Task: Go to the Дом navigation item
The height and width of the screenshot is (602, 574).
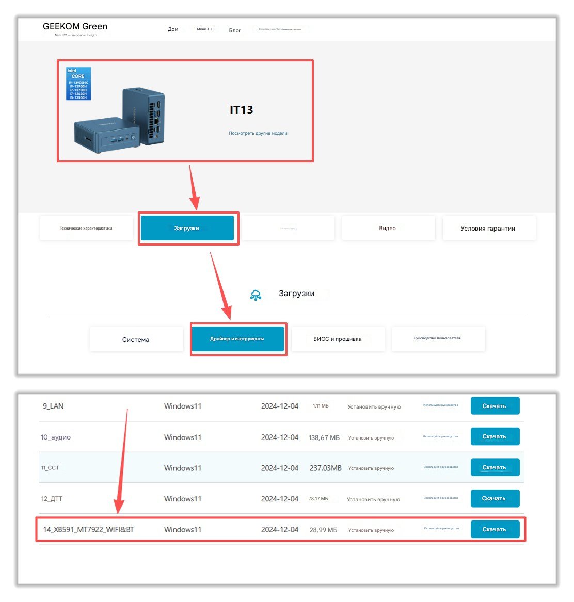Action: [173, 29]
